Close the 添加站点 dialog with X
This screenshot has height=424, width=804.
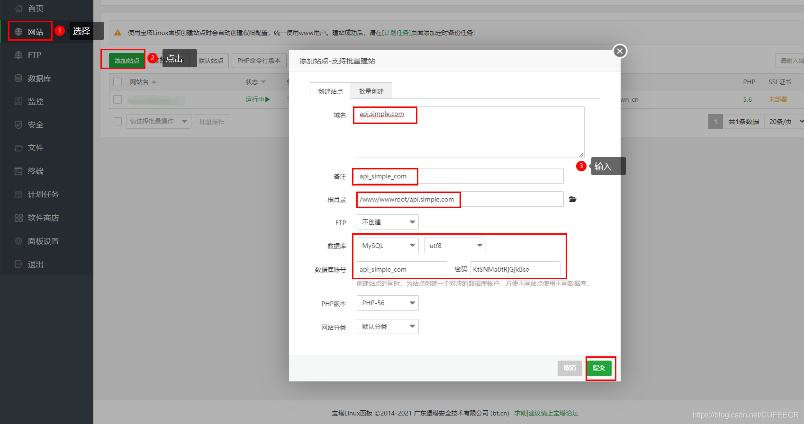pyautogui.click(x=620, y=51)
